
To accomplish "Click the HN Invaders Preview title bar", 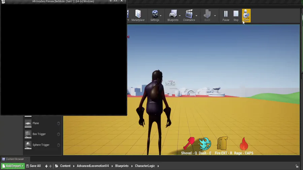I will pos(63,2).
